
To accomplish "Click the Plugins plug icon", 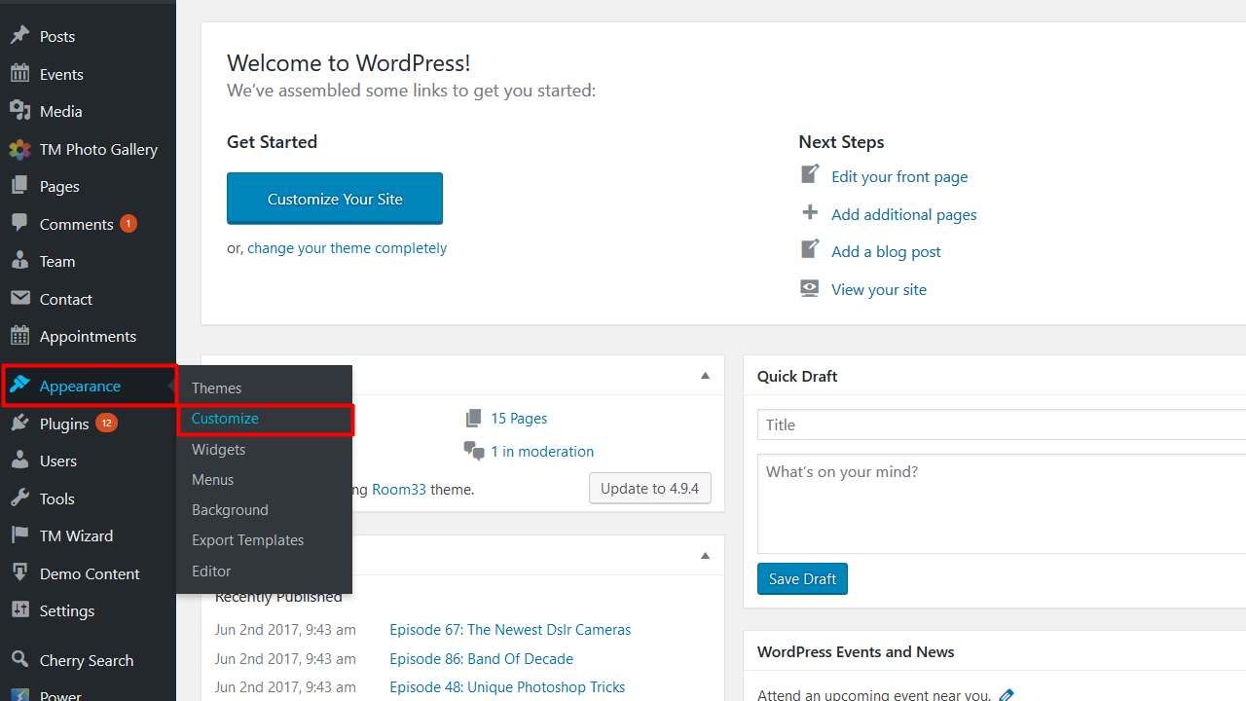I will 19,424.
